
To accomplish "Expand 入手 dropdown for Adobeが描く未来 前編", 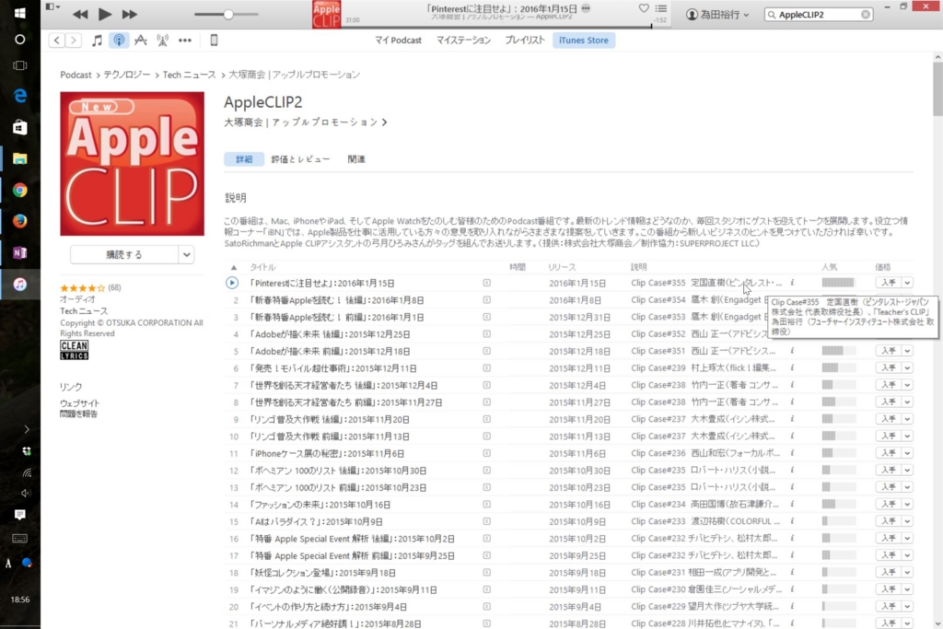I will click(x=907, y=351).
